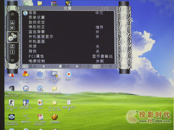Click page indicator 1/2
The image size is (174, 130).
[105, 8]
